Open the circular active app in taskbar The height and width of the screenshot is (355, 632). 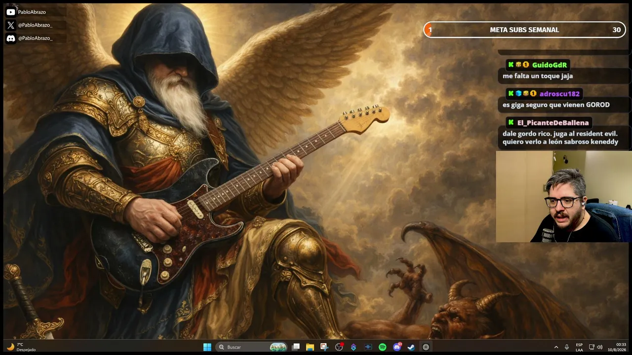(x=426, y=347)
